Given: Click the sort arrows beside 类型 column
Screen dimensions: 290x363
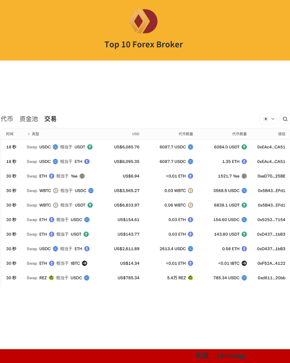Looking at the screenshot, I should click(x=28, y=134).
